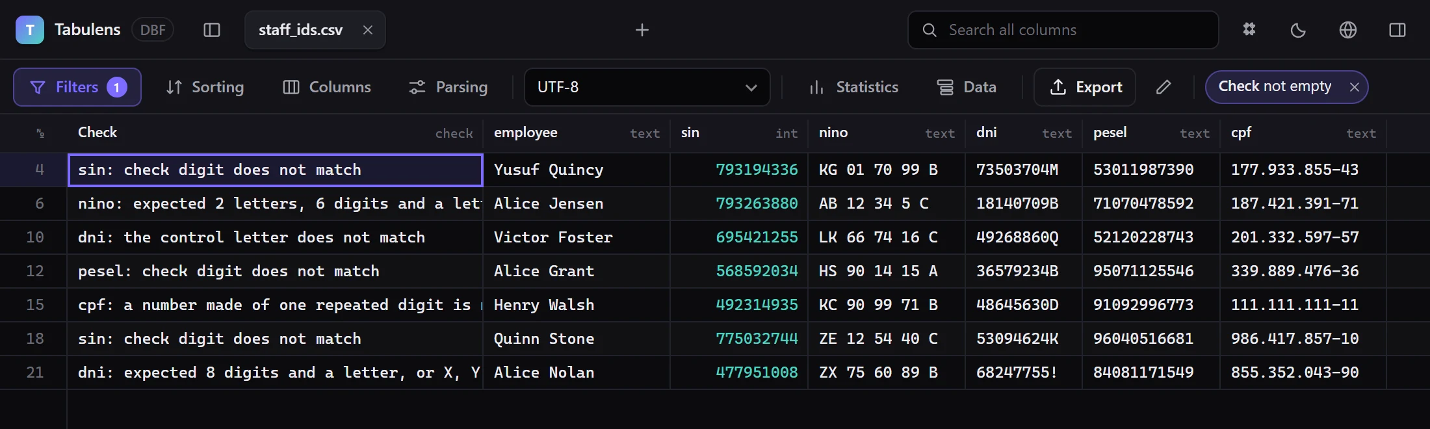
Task: Select the nino cell 'LK 66 74 16 C'
Action: pos(887,237)
